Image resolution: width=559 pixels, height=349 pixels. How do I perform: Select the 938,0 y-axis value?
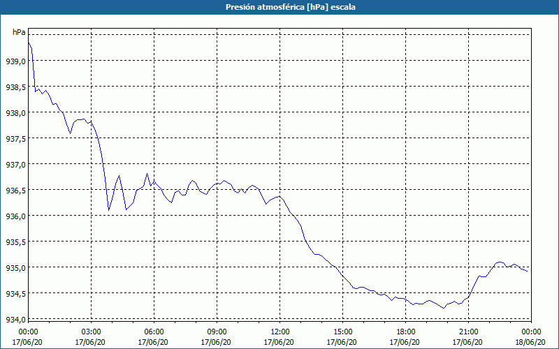point(15,113)
